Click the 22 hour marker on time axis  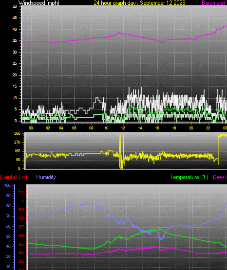tap(208, 128)
